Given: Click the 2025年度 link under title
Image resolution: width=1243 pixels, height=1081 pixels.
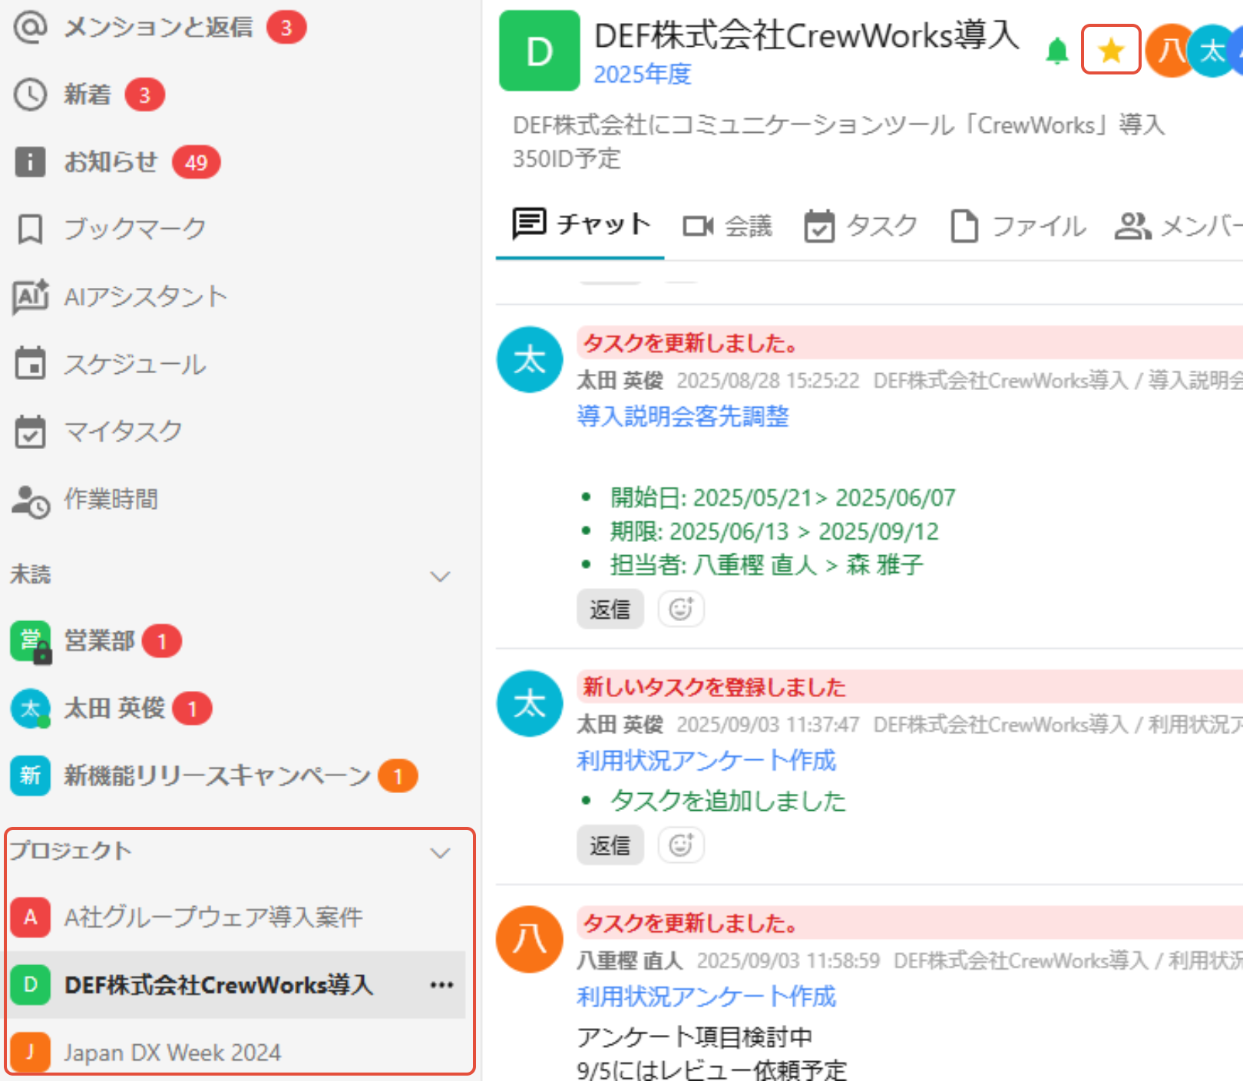Looking at the screenshot, I should pyautogui.click(x=643, y=74).
